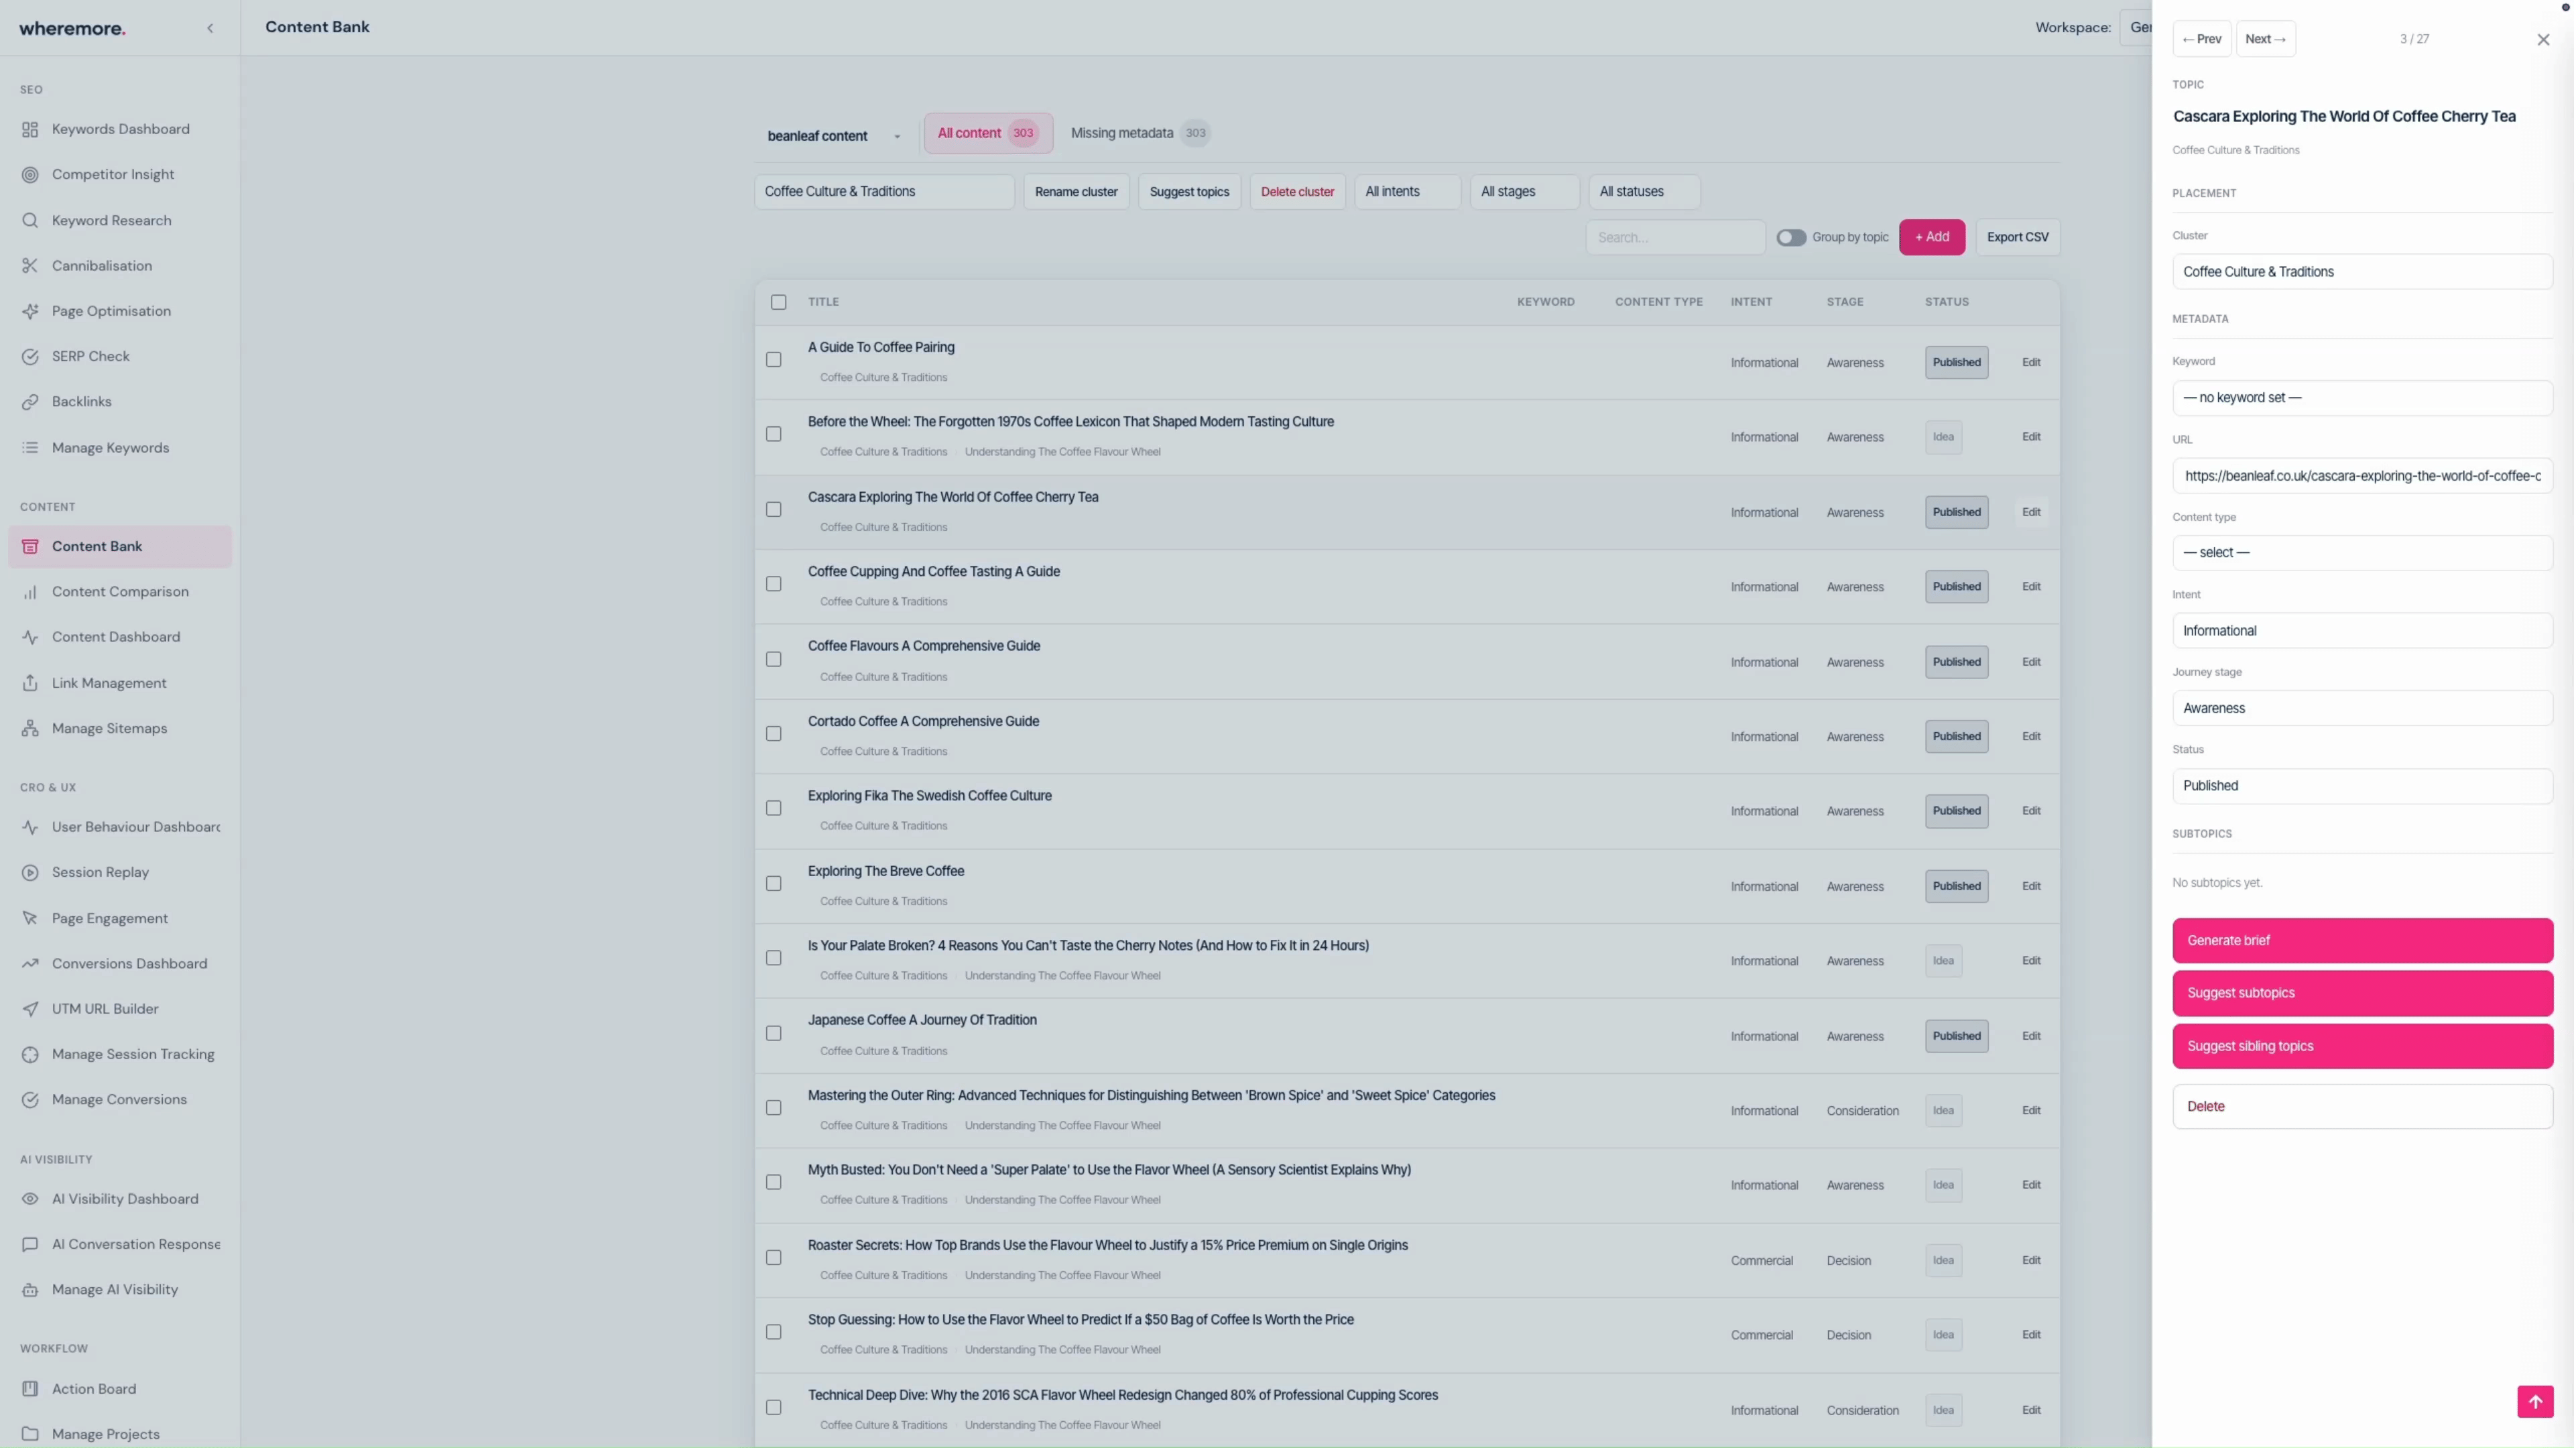Click the STATUS column header
The height and width of the screenshot is (1448, 2574).
(x=1947, y=302)
